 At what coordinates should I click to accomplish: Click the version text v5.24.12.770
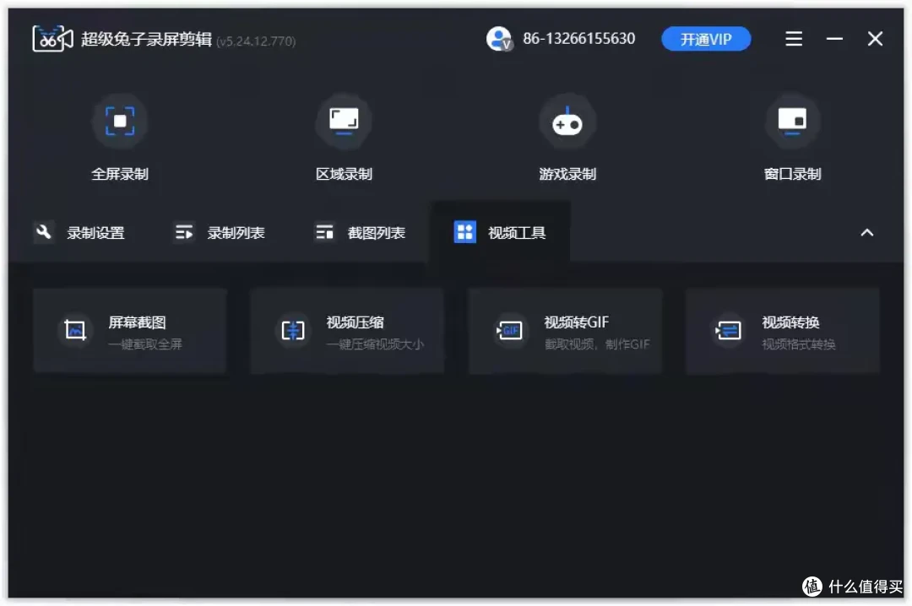point(256,41)
